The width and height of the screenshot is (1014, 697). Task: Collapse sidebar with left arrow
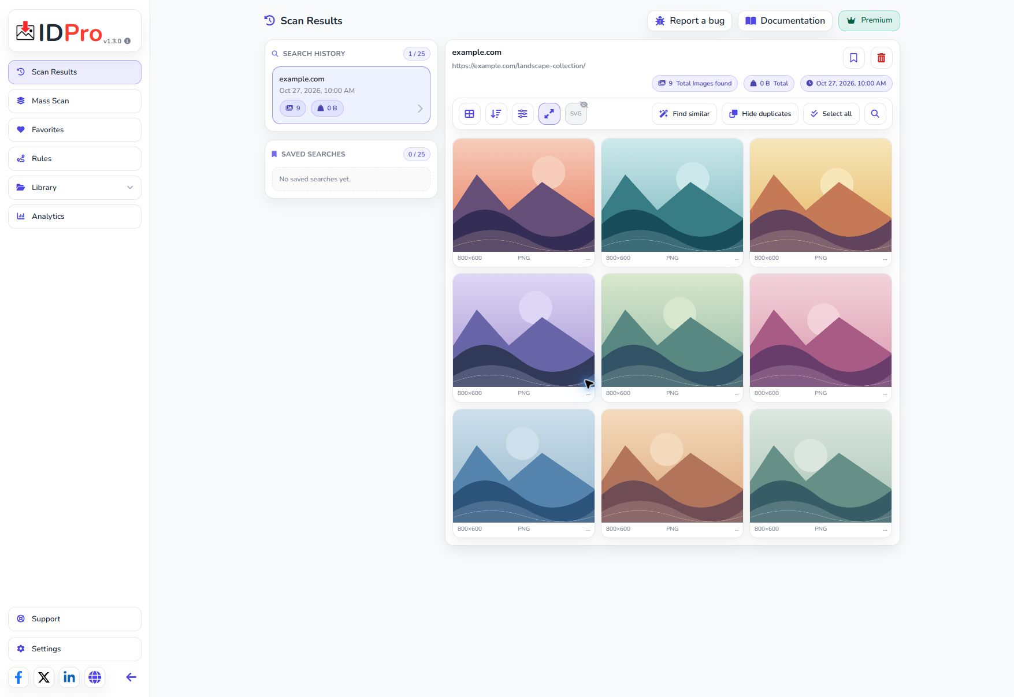click(131, 677)
